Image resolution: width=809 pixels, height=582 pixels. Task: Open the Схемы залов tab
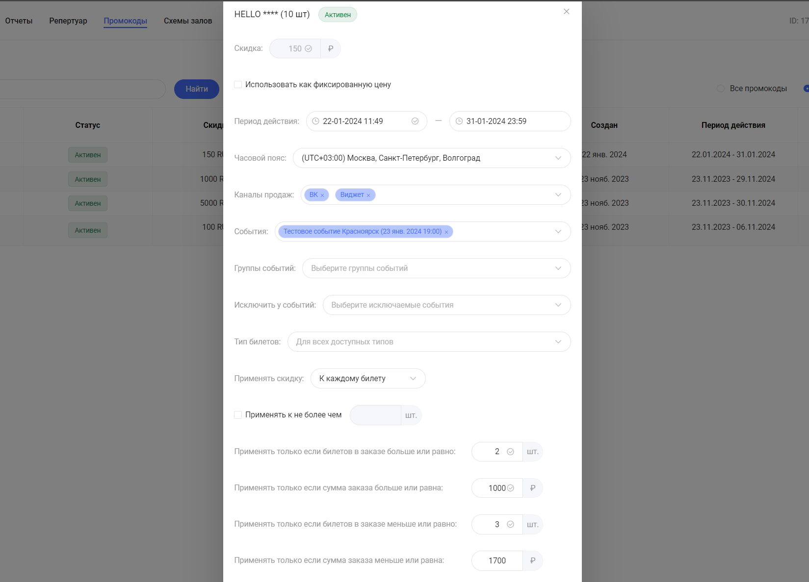(188, 21)
